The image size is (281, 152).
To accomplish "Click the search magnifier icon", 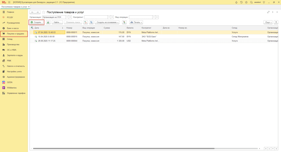I will pos(251,2).
